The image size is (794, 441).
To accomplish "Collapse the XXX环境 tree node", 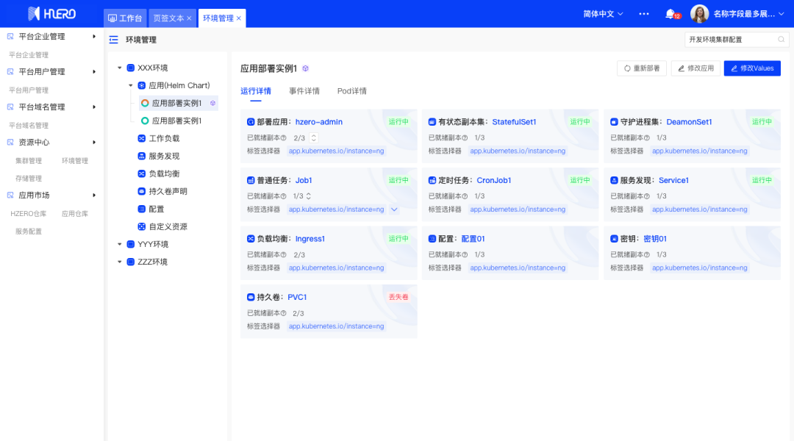I will pyautogui.click(x=120, y=68).
